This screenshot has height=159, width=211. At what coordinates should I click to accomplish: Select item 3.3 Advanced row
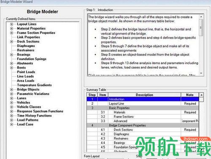pyautogui.click(x=143, y=121)
